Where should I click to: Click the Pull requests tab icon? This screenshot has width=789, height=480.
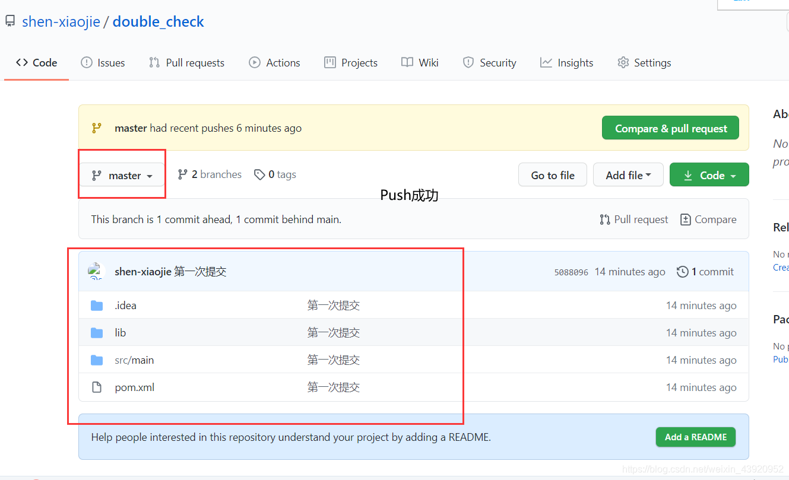(154, 62)
